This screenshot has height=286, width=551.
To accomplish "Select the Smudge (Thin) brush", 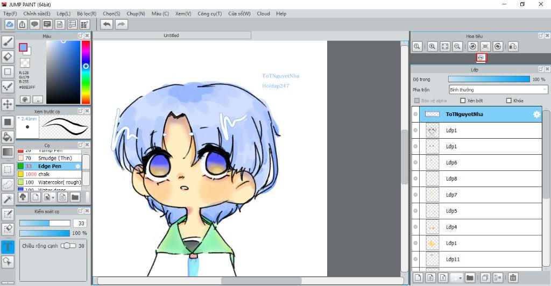I will click(49, 158).
